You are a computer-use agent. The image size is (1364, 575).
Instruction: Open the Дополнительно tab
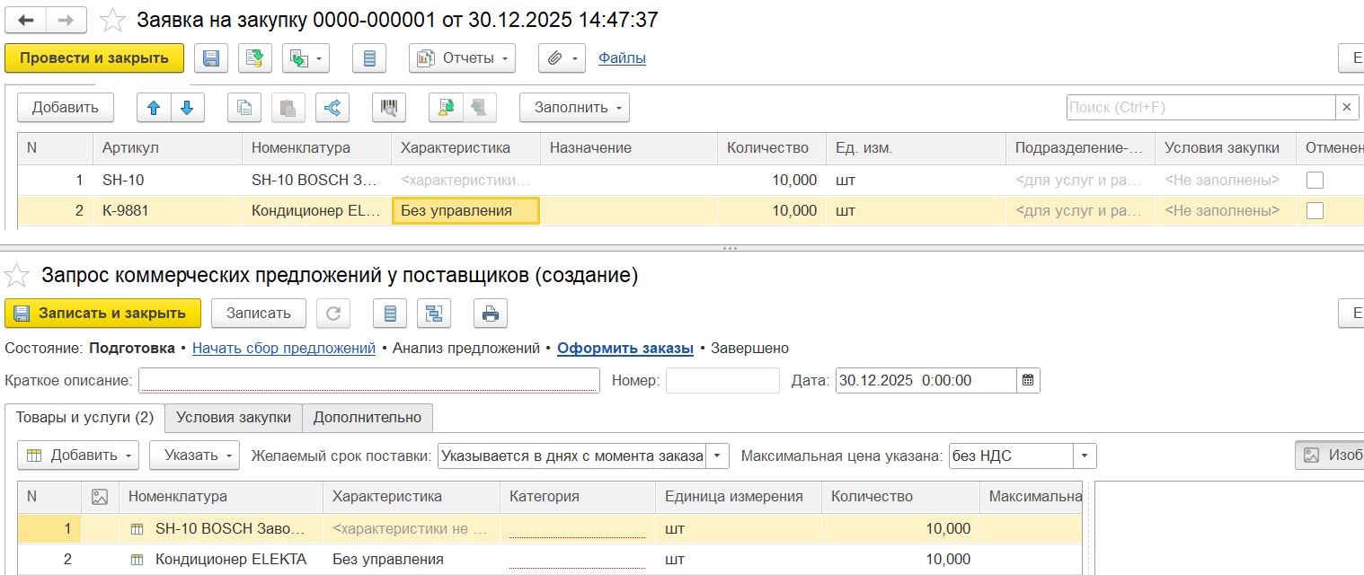(368, 417)
